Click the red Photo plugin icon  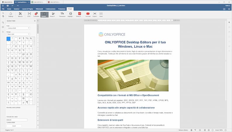[x=80, y=14]
